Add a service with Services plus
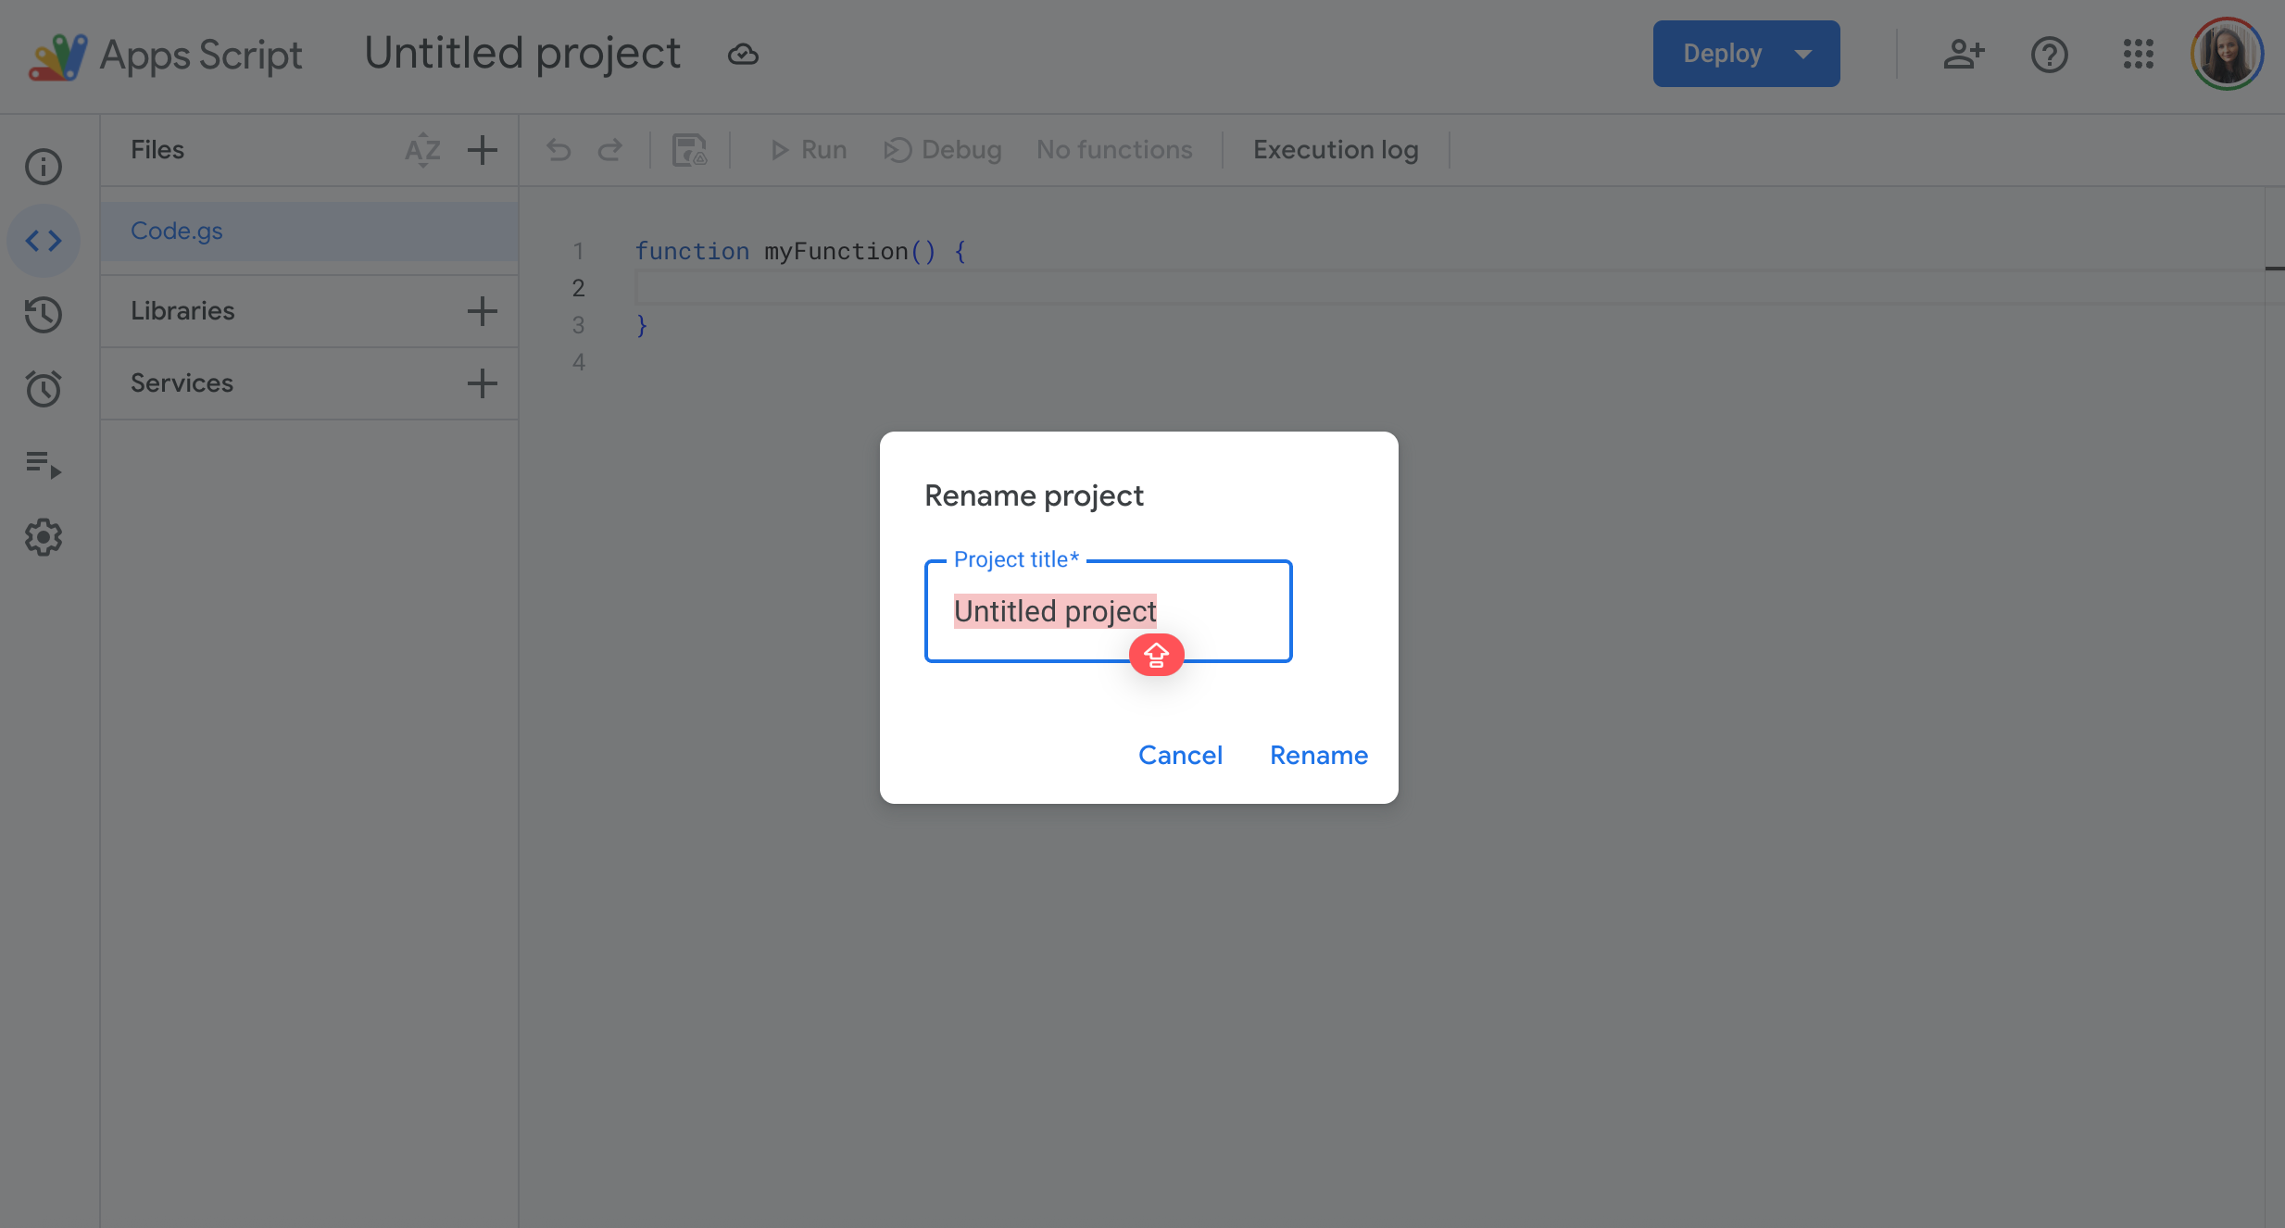Viewport: 2285px width, 1228px height. pyautogui.click(x=483, y=383)
